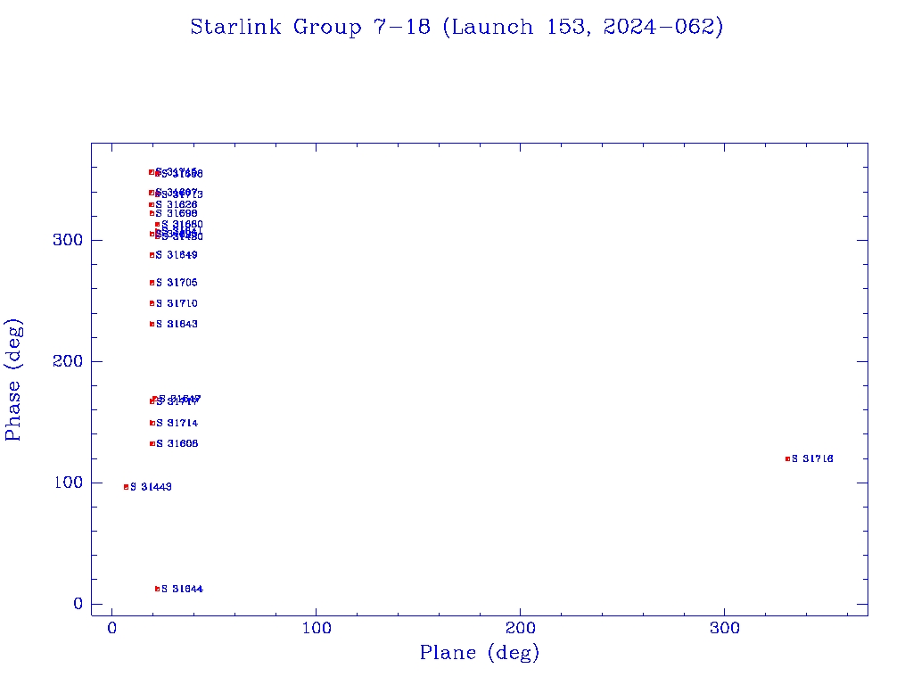913x685 pixels.
Task: Click the "S 31705" satellite label
Action: (x=177, y=283)
